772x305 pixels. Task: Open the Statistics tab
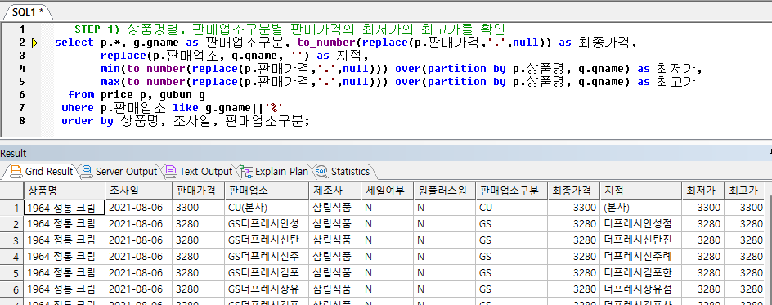click(343, 171)
